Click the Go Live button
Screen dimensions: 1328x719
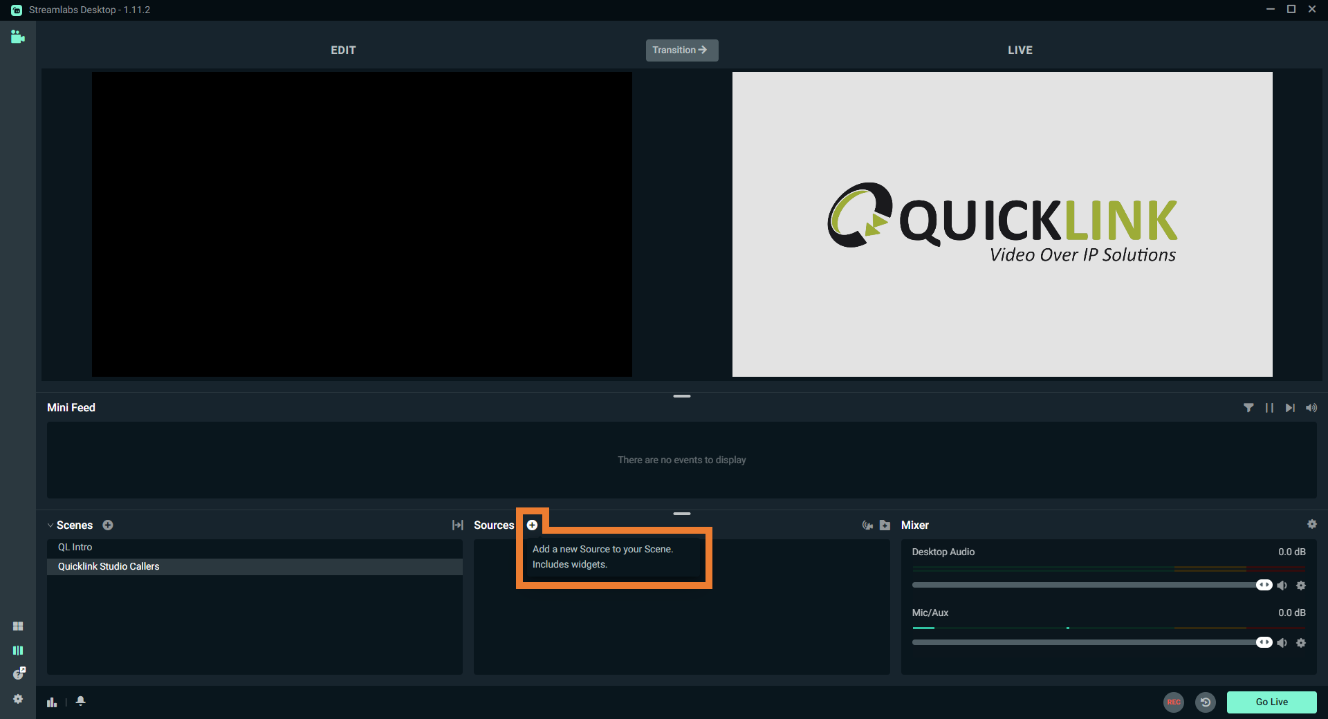click(1271, 702)
